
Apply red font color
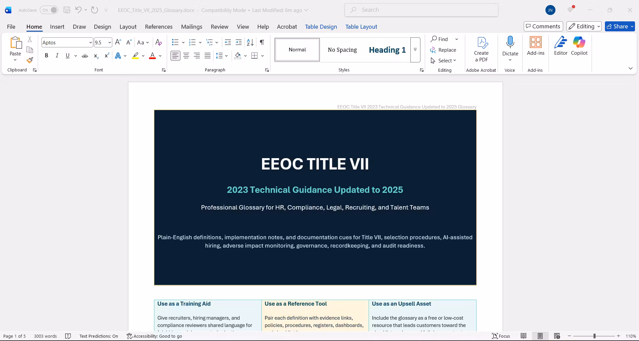click(x=152, y=56)
